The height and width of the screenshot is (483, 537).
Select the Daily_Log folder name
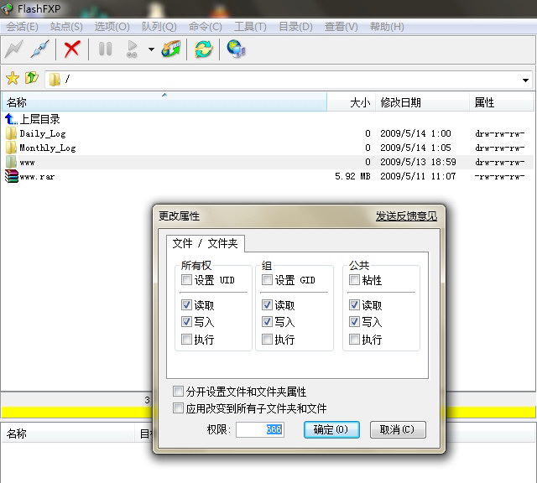coord(43,134)
